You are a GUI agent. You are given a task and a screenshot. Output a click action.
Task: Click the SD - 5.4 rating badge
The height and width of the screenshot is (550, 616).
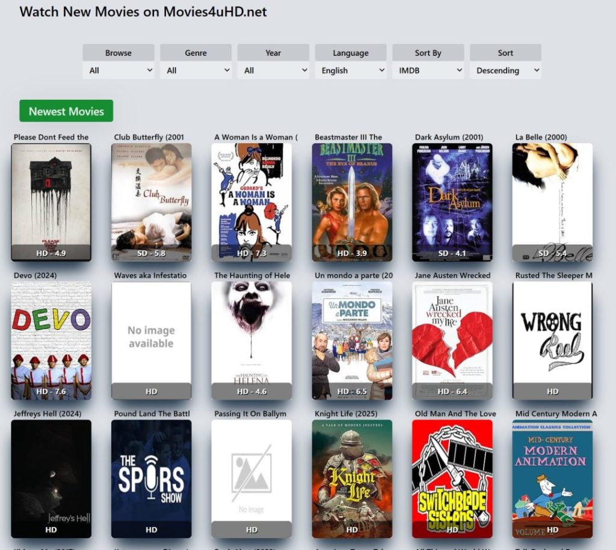[552, 253]
